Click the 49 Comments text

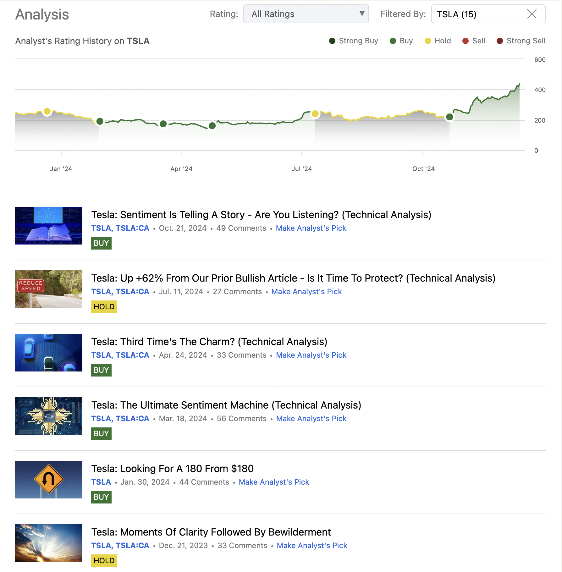click(x=241, y=228)
